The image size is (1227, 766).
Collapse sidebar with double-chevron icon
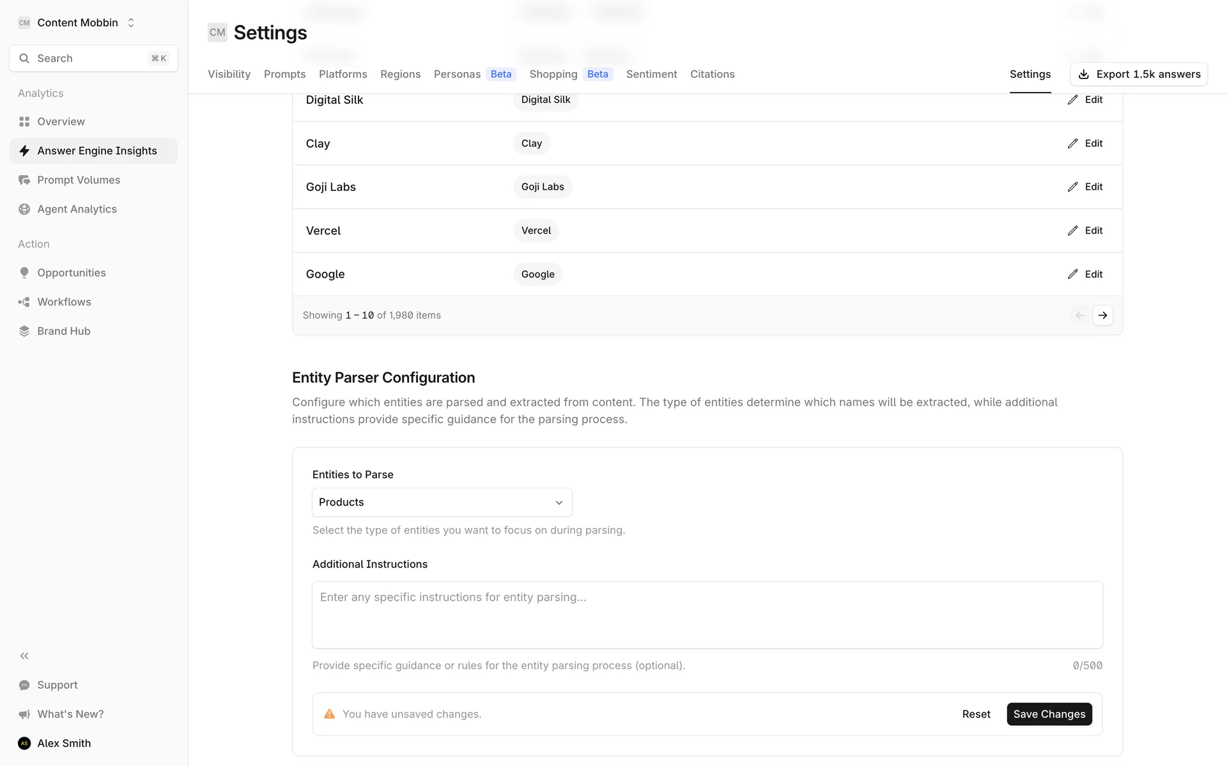[24, 656]
